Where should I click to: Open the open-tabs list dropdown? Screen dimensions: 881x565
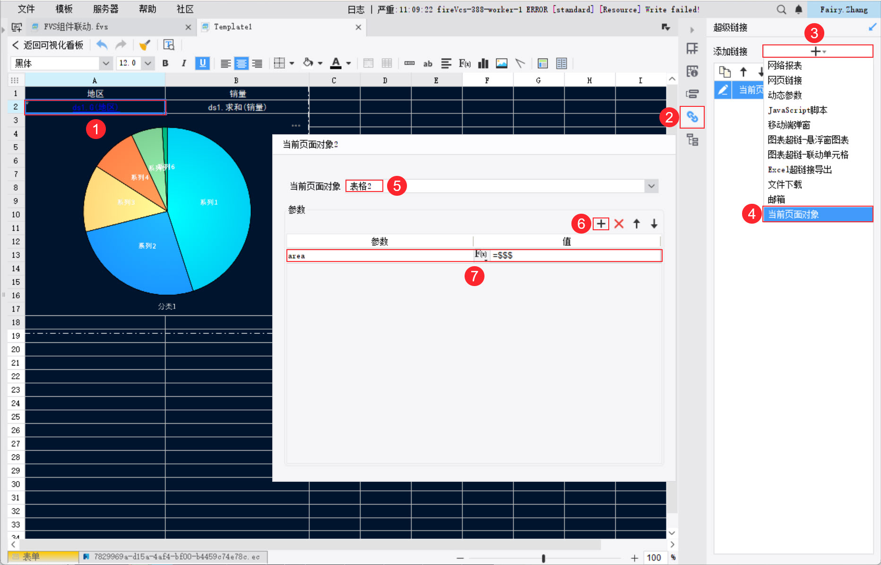pyautogui.click(x=666, y=27)
